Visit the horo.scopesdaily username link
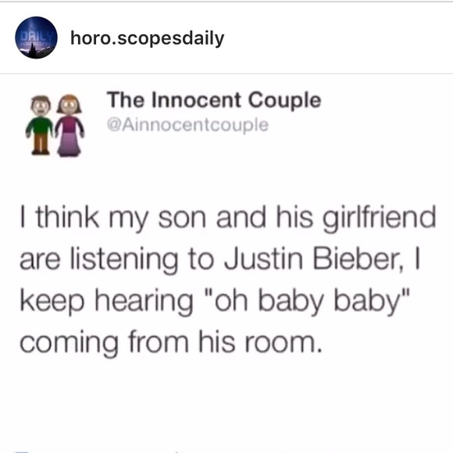This screenshot has height=453, width=453. pos(148,38)
